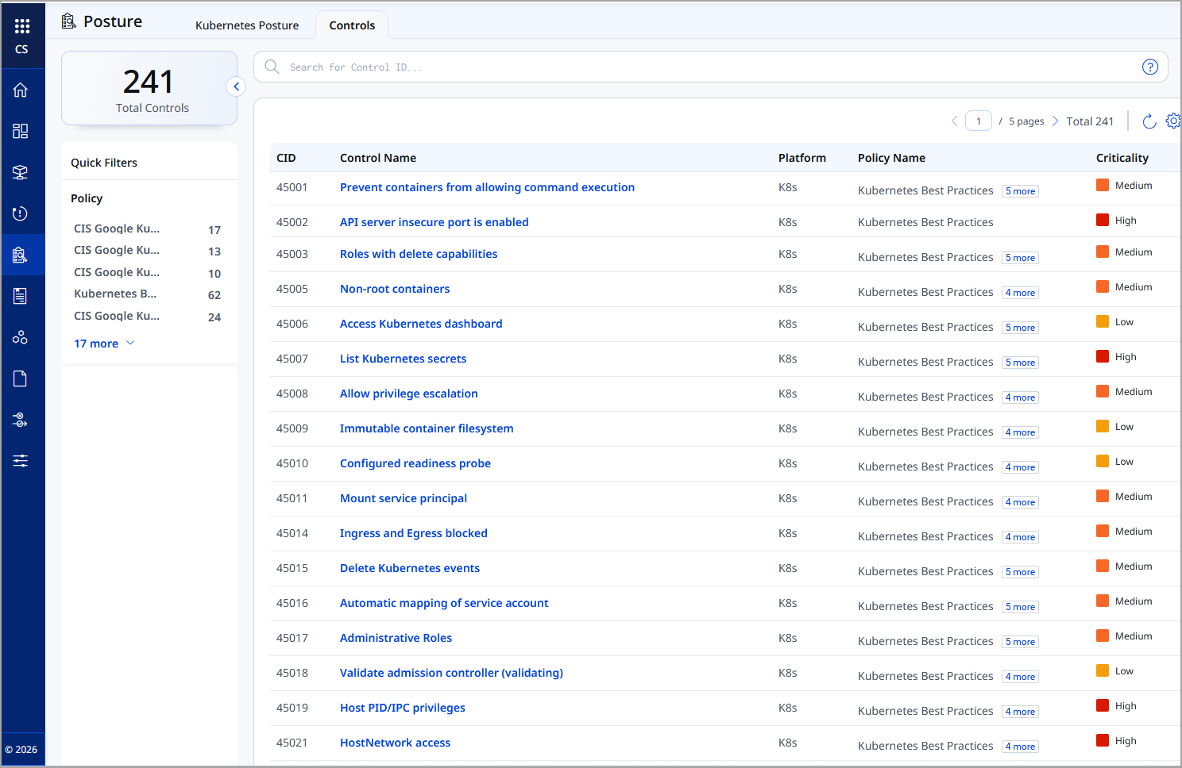Open the 'Non-root containers' control
This screenshot has height=768, width=1182.
click(395, 289)
